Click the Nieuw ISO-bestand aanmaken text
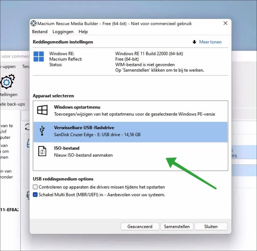Viewport: 257px width, 251px height. pos(83,155)
